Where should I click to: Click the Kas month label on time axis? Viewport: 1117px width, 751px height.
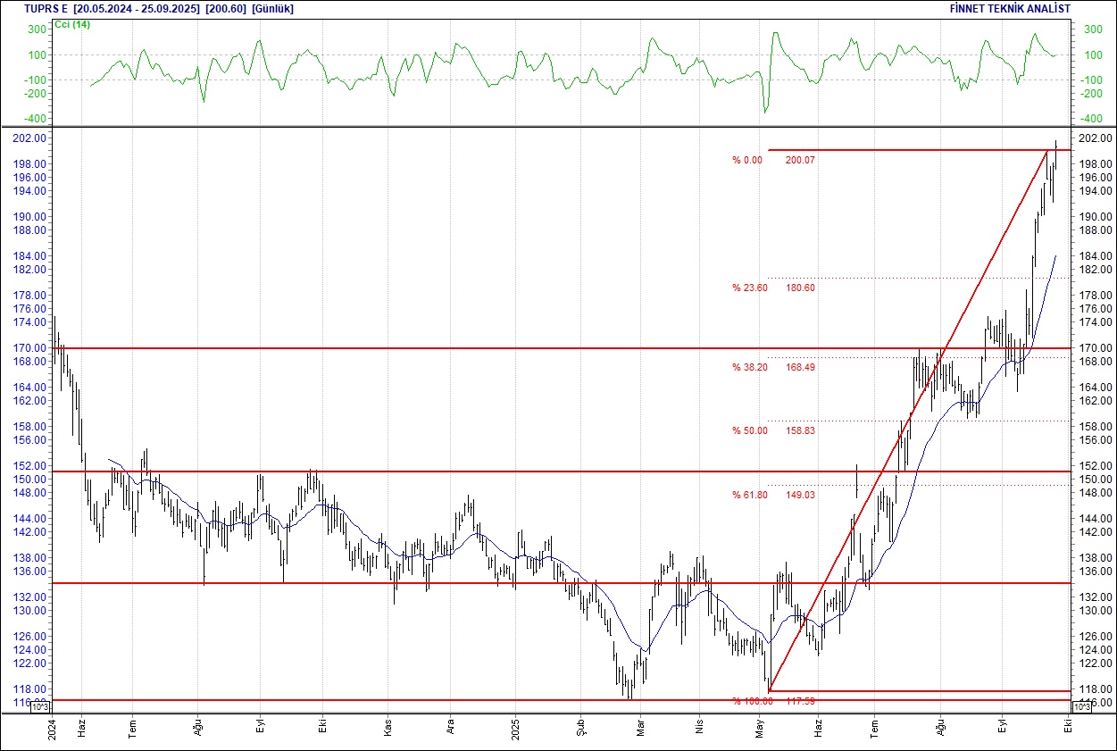pos(388,728)
